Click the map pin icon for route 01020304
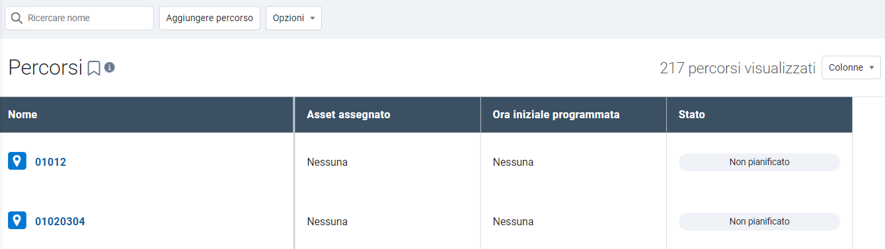This screenshot has width=885, height=249. tap(17, 221)
